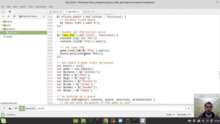Close the bbc.html tab
Viewport: 220px width, 124px height.
pyautogui.click(x=78, y=12)
